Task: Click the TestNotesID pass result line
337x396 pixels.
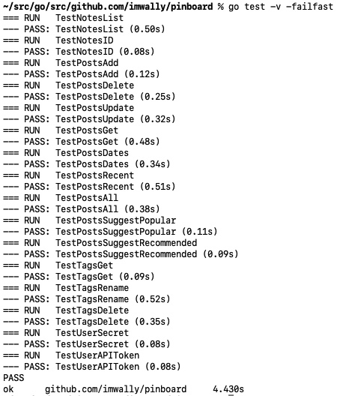Action: (x=79, y=52)
